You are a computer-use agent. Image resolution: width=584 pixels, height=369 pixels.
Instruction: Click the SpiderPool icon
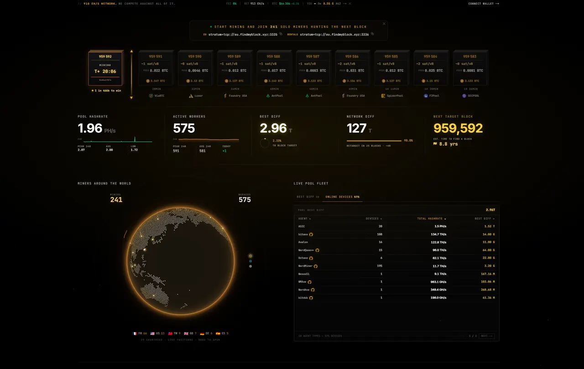point(383,96)
